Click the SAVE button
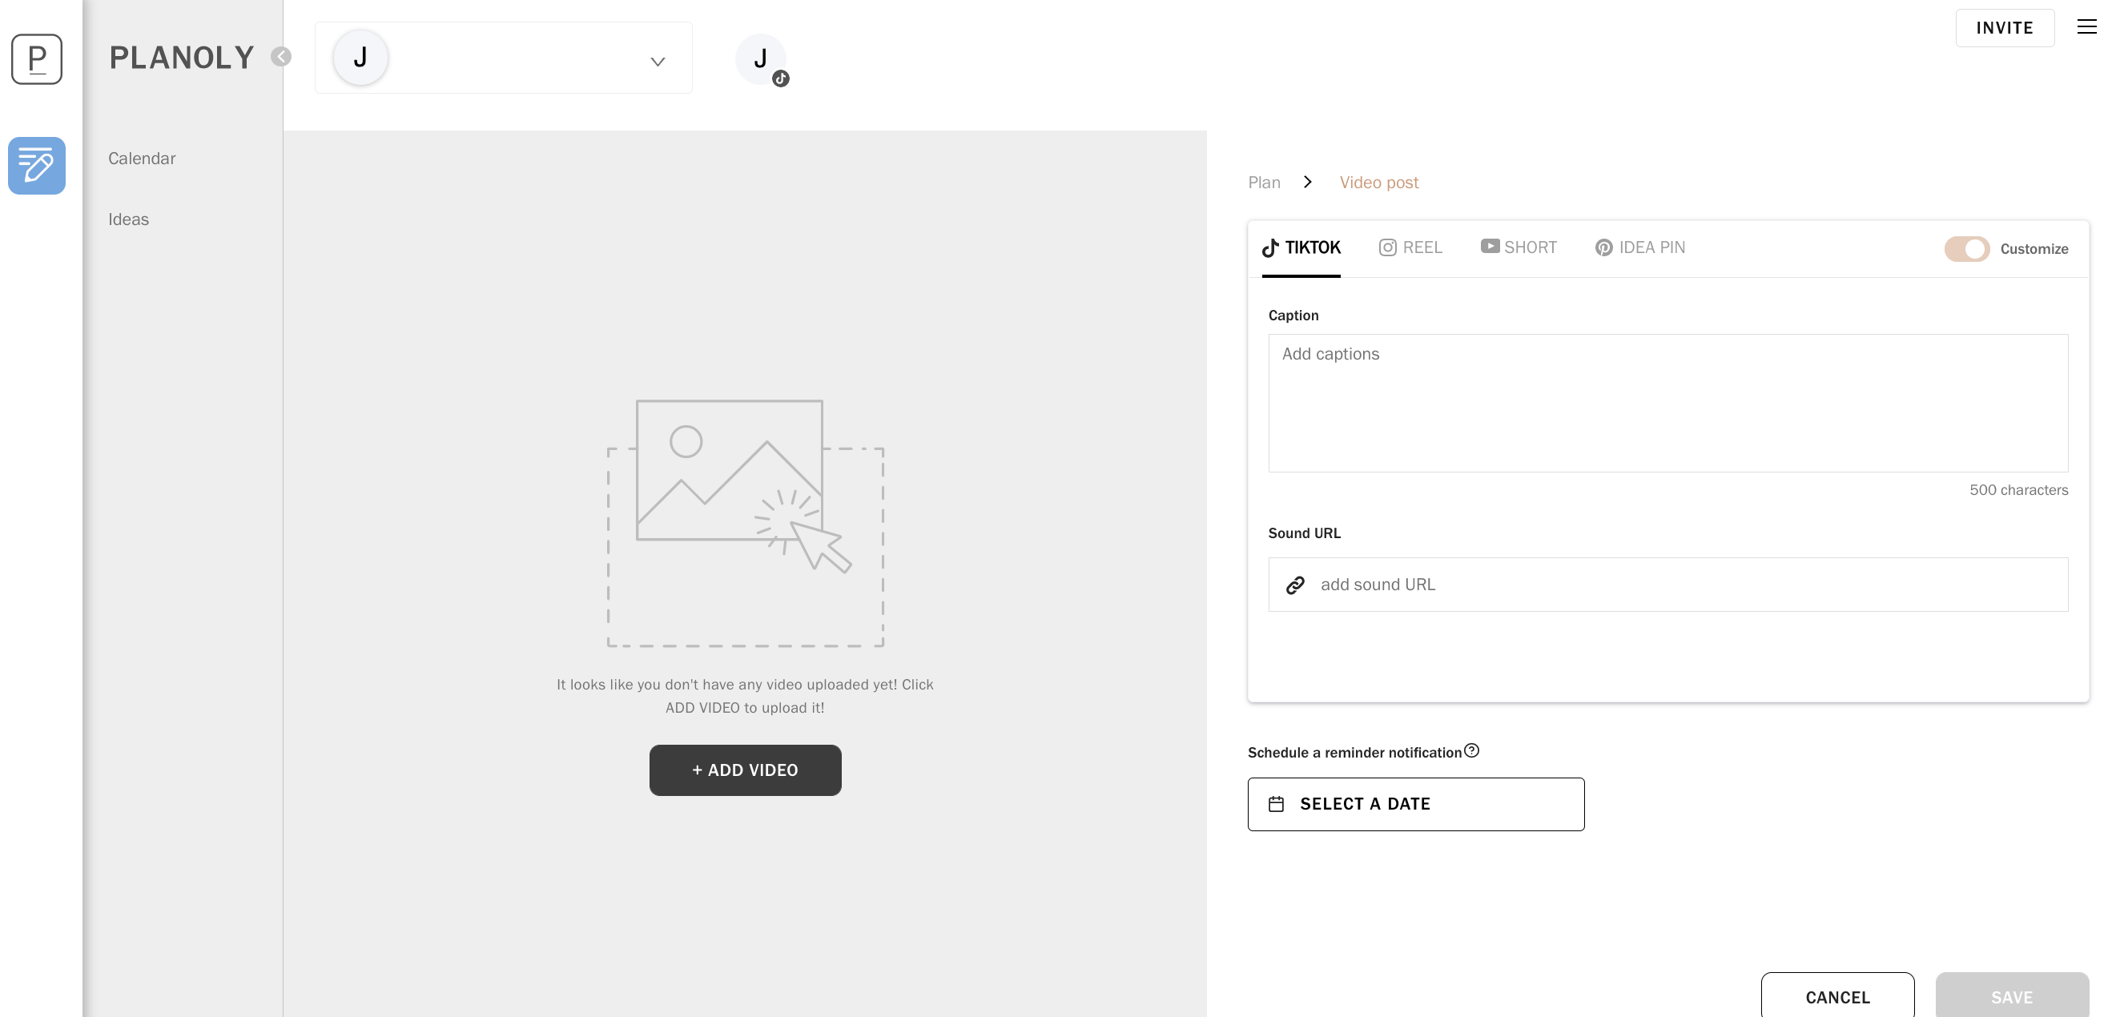 point(2012,995)
